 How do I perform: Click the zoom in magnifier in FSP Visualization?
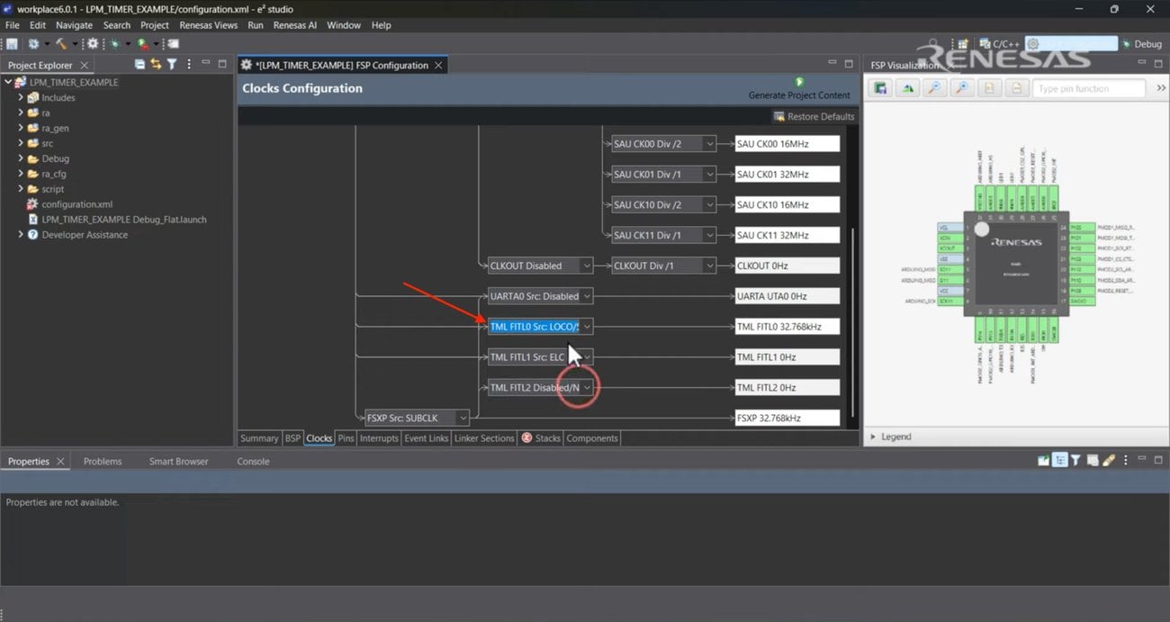click(x=962, y=88)
